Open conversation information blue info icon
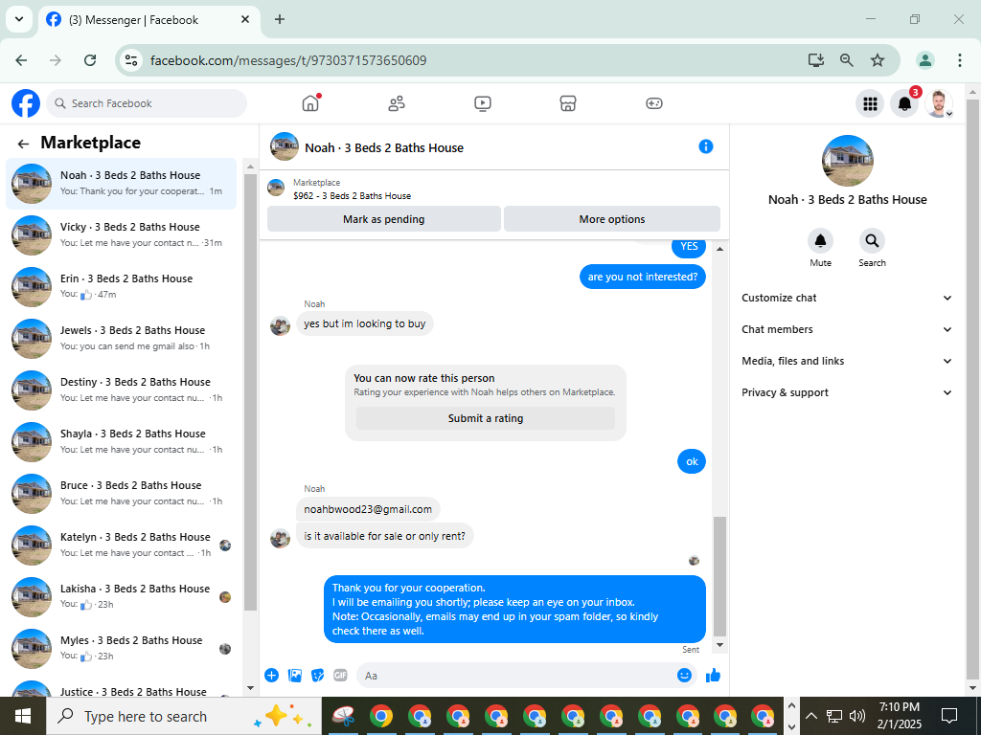This screenshot has height=735, width=981. pyautogui.click(x=706, y=146)
